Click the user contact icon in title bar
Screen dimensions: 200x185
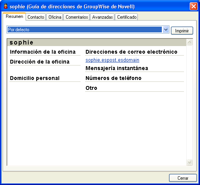(5, 6)
